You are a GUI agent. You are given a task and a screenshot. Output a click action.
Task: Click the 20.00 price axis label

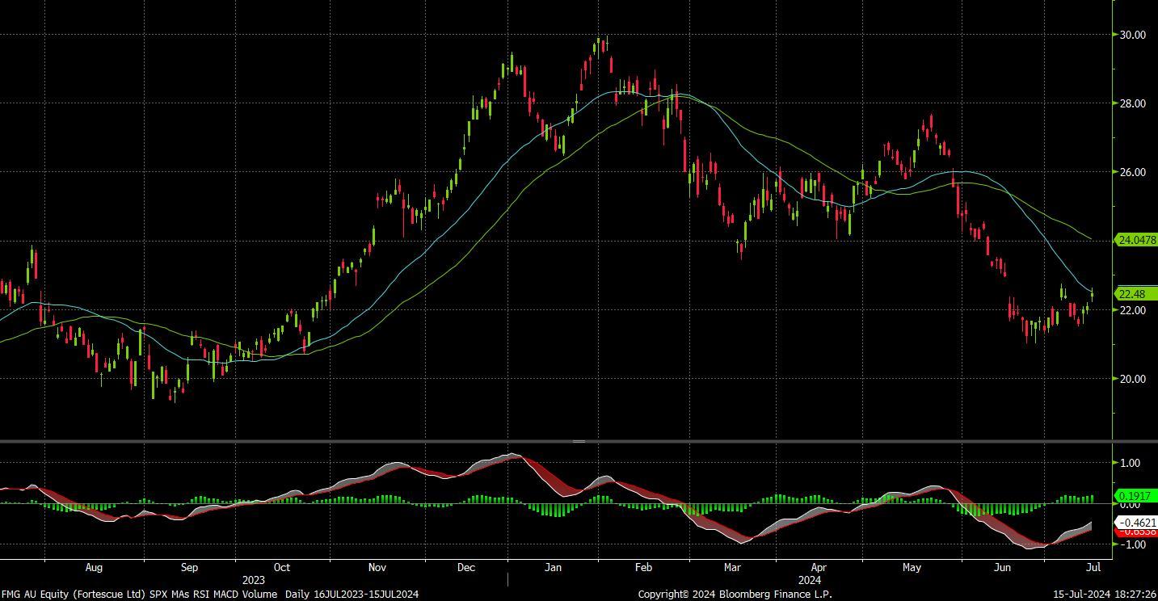click(x=1132, y=379)
